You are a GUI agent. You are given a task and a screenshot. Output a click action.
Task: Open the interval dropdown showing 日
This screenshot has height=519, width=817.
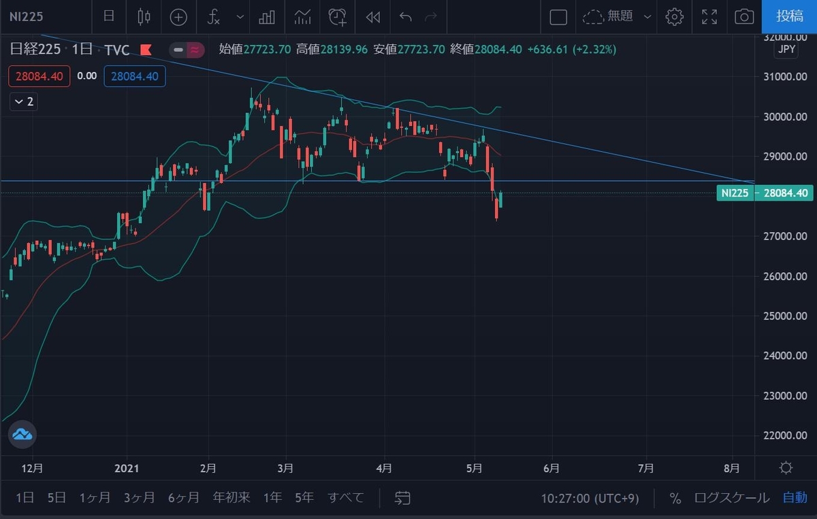pyautogui.click(x=109, y=17)
